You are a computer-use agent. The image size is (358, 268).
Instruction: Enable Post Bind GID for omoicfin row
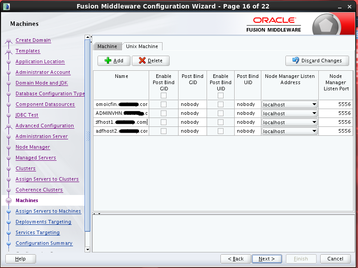[x=163, y=104]
